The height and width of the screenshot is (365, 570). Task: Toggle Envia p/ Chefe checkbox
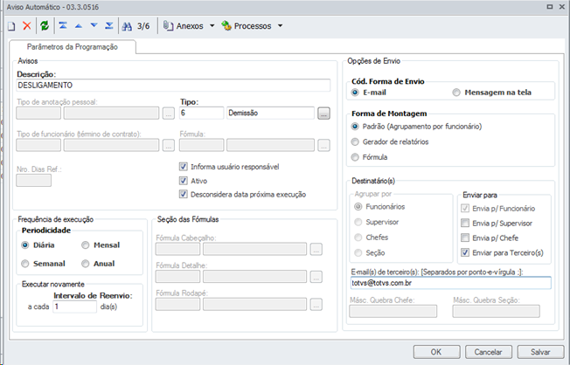coord(465,238)
